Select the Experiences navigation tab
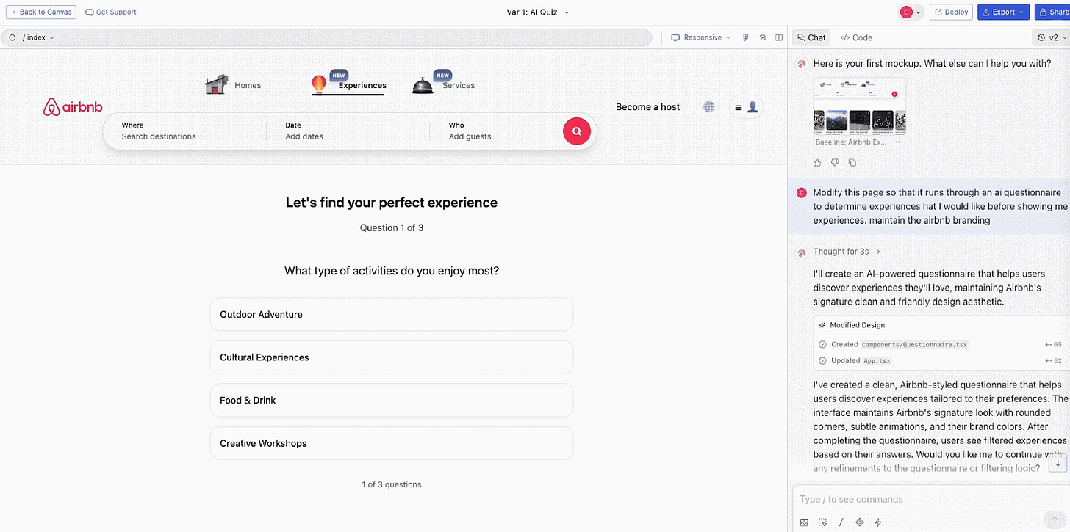The image size is (1070, 532). coord(349,85)
